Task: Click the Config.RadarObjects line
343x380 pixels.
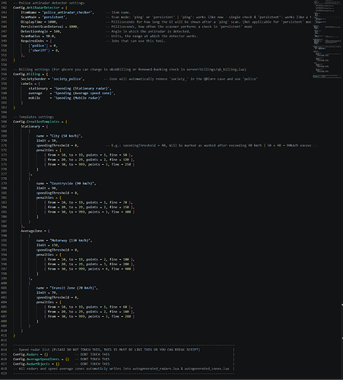Action: pyautogui.click(x=37, y=364)
